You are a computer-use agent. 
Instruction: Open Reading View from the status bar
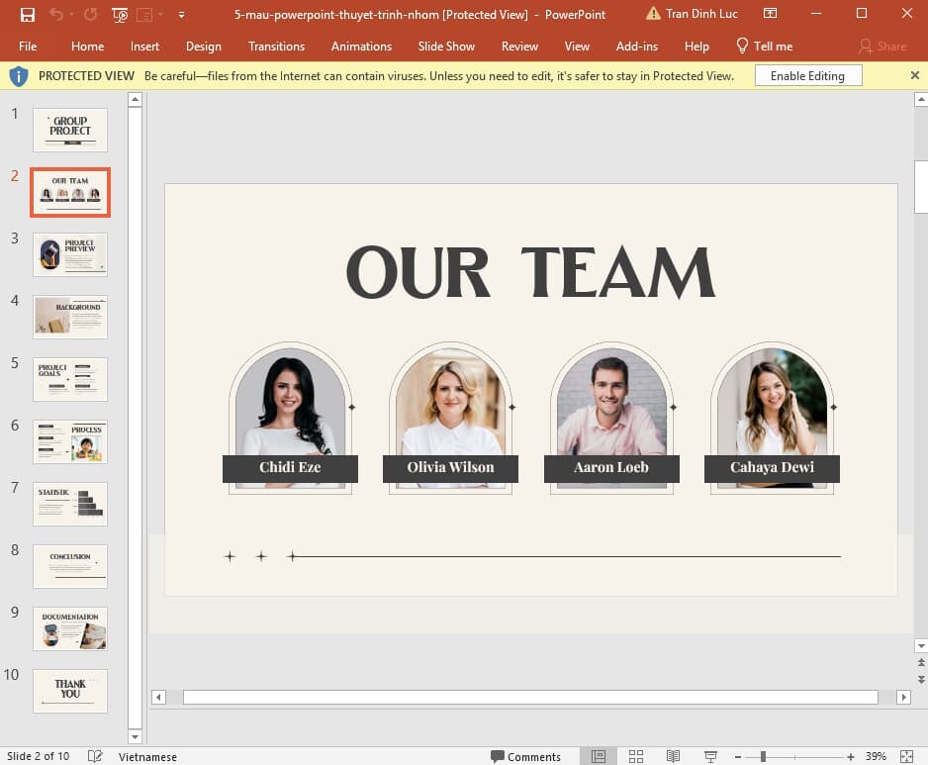point(674,756)
